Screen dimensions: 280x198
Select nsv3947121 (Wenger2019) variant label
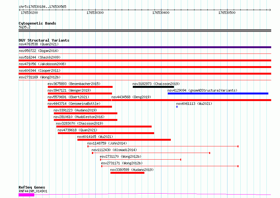click(69, 90)
